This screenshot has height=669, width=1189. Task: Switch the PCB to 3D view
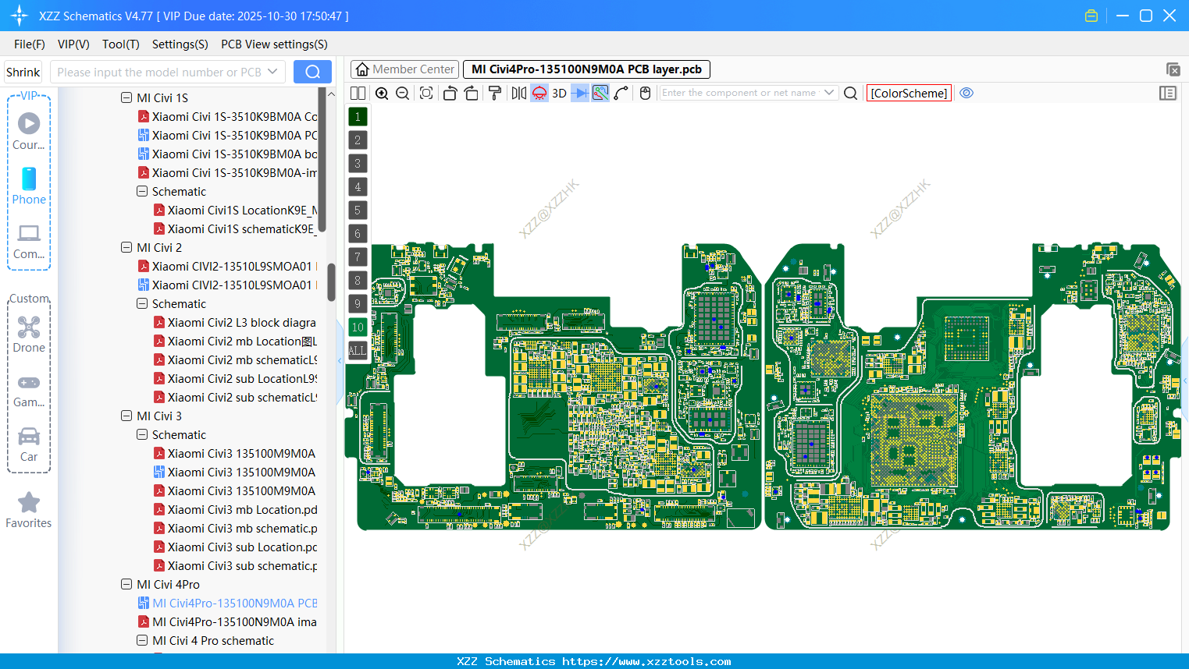coord(558,92)
